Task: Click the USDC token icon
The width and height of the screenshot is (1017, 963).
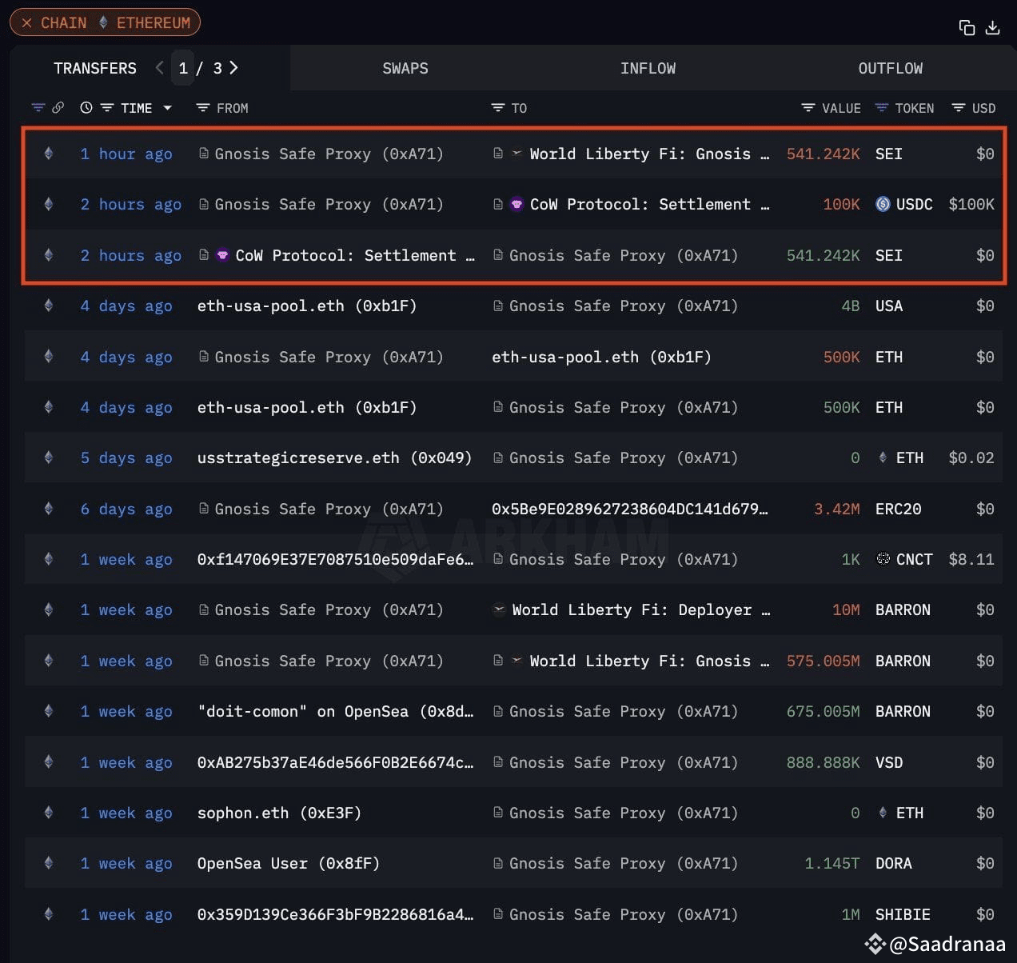Action: [x=883, y=204]
